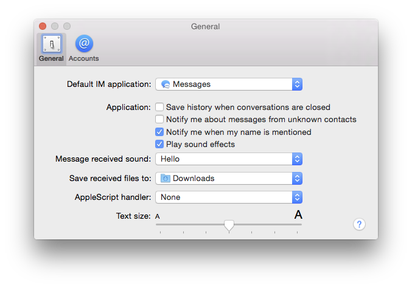
Task: Click the Default IM application label
Action: [109, 84]
